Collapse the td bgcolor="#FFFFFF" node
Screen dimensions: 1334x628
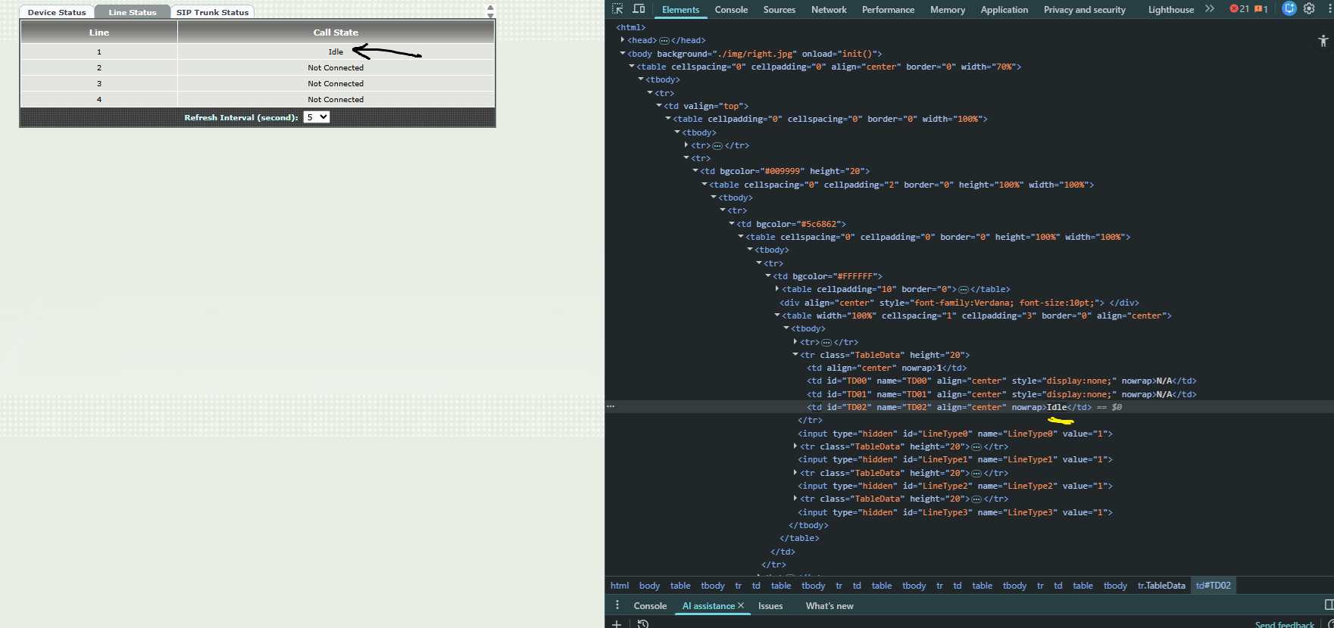[x=768, y=276]
